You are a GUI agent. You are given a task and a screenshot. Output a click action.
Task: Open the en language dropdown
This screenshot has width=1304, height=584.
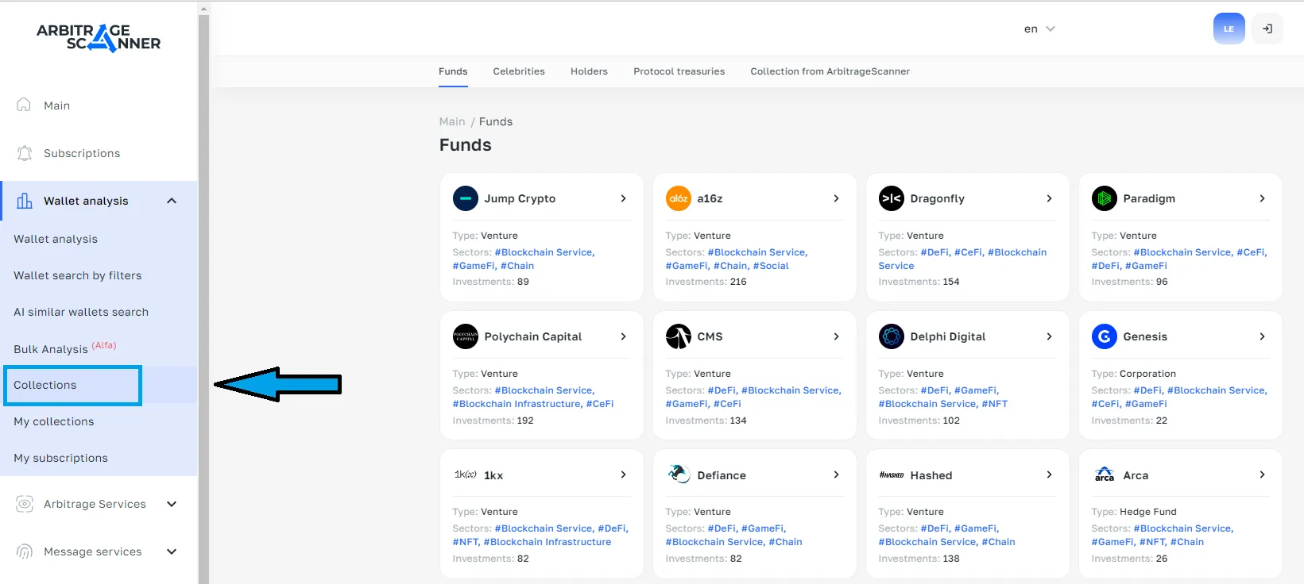click(x=1039, y=29)
